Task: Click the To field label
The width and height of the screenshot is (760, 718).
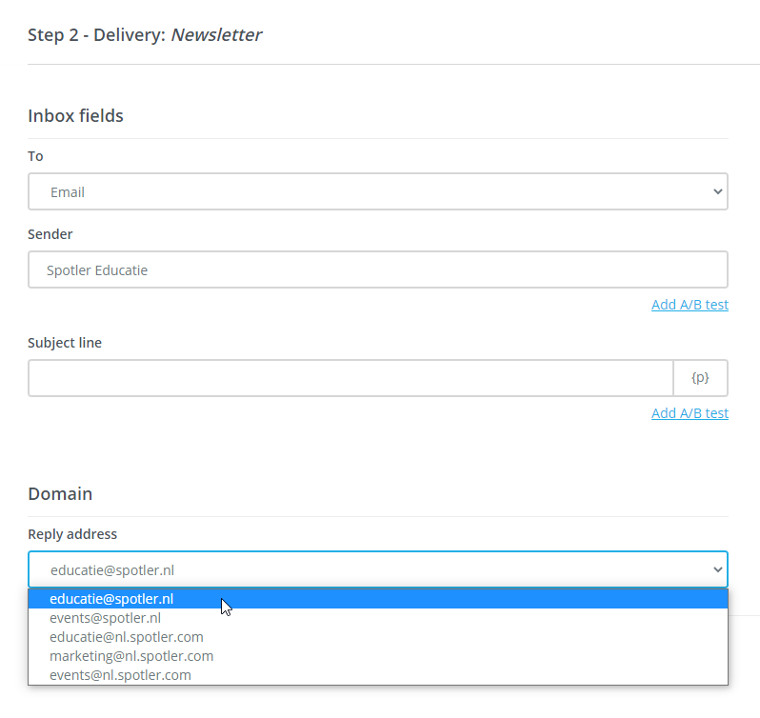Action: (x=35, y=156)
